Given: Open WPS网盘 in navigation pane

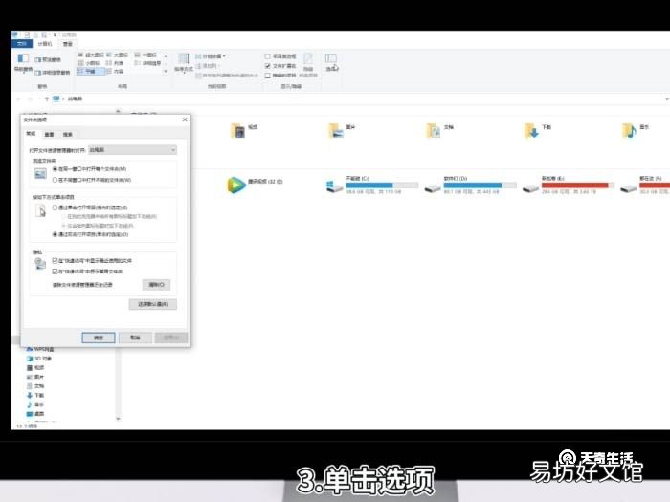Looking at the screenshot, I should [x=40, y=349].
